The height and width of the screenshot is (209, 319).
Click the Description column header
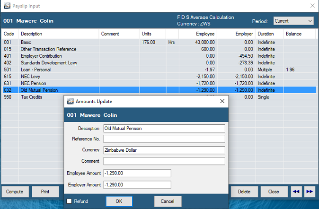(59, 34)
